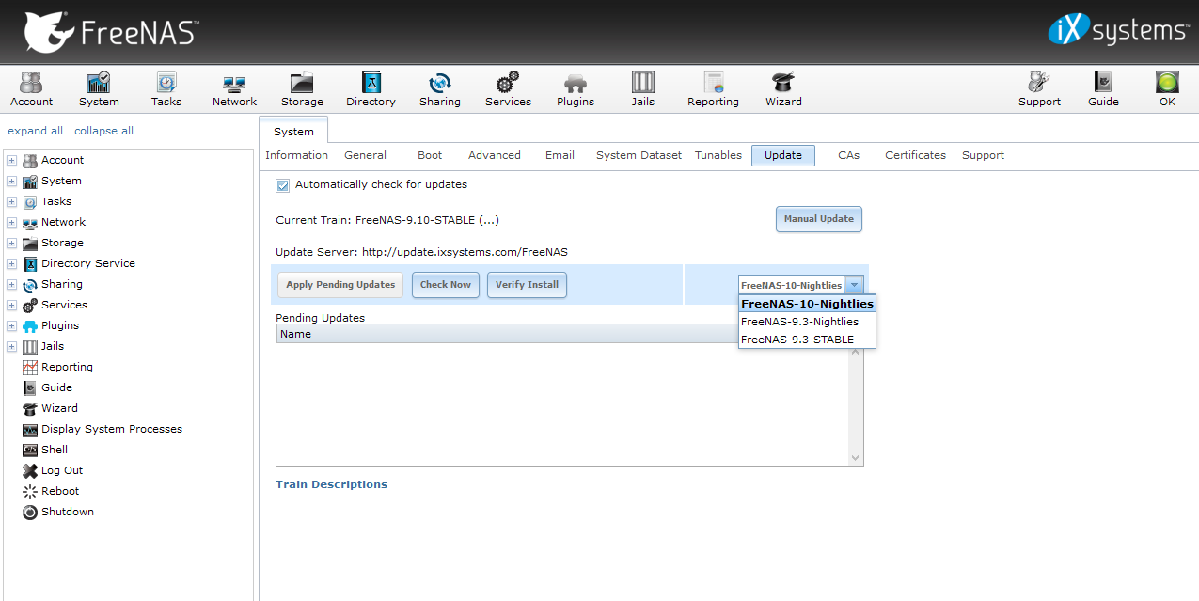Expand the Storage tree node

pyautogui.click(x=12, y=244)
